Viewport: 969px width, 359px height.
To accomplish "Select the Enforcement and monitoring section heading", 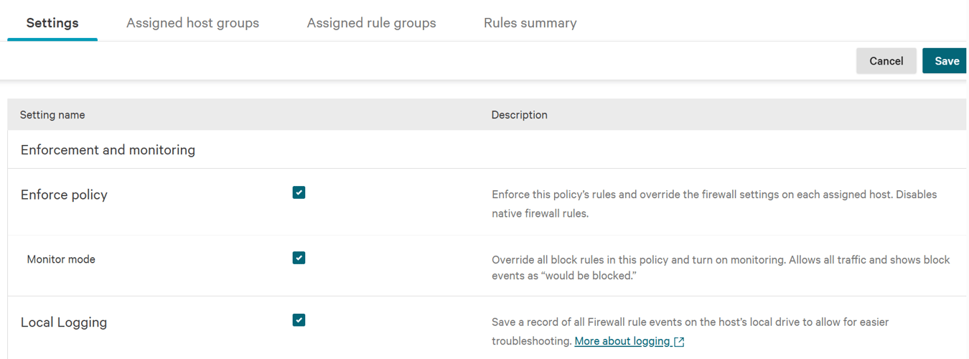I will click(108, 150).
